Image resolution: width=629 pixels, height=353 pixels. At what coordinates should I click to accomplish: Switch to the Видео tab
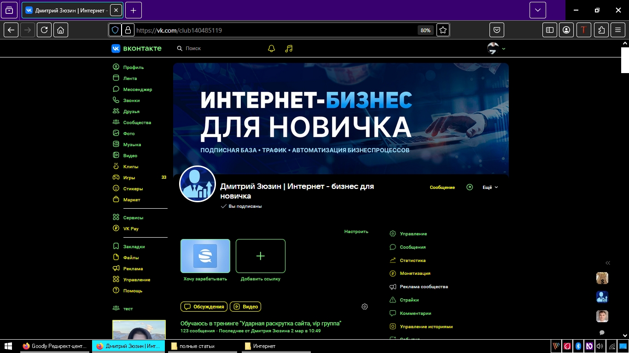245,307
